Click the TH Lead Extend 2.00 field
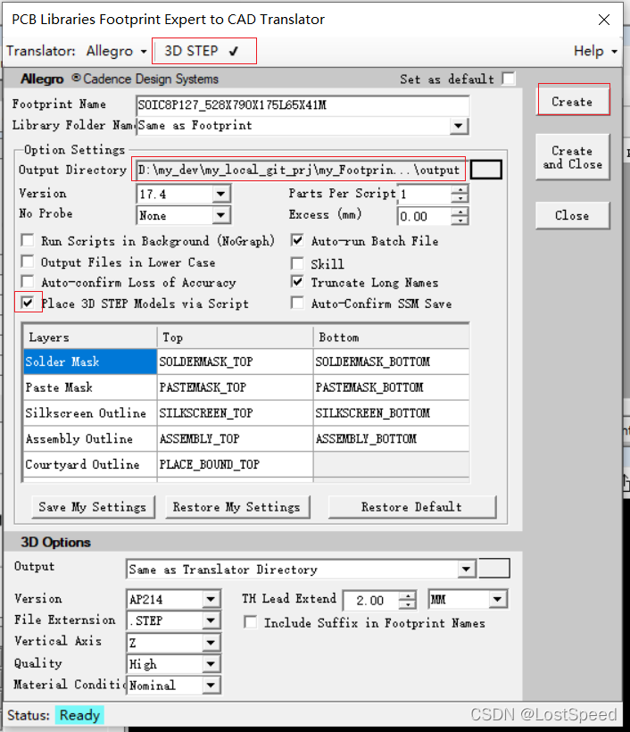630x732 pixels. coord(372,601)
